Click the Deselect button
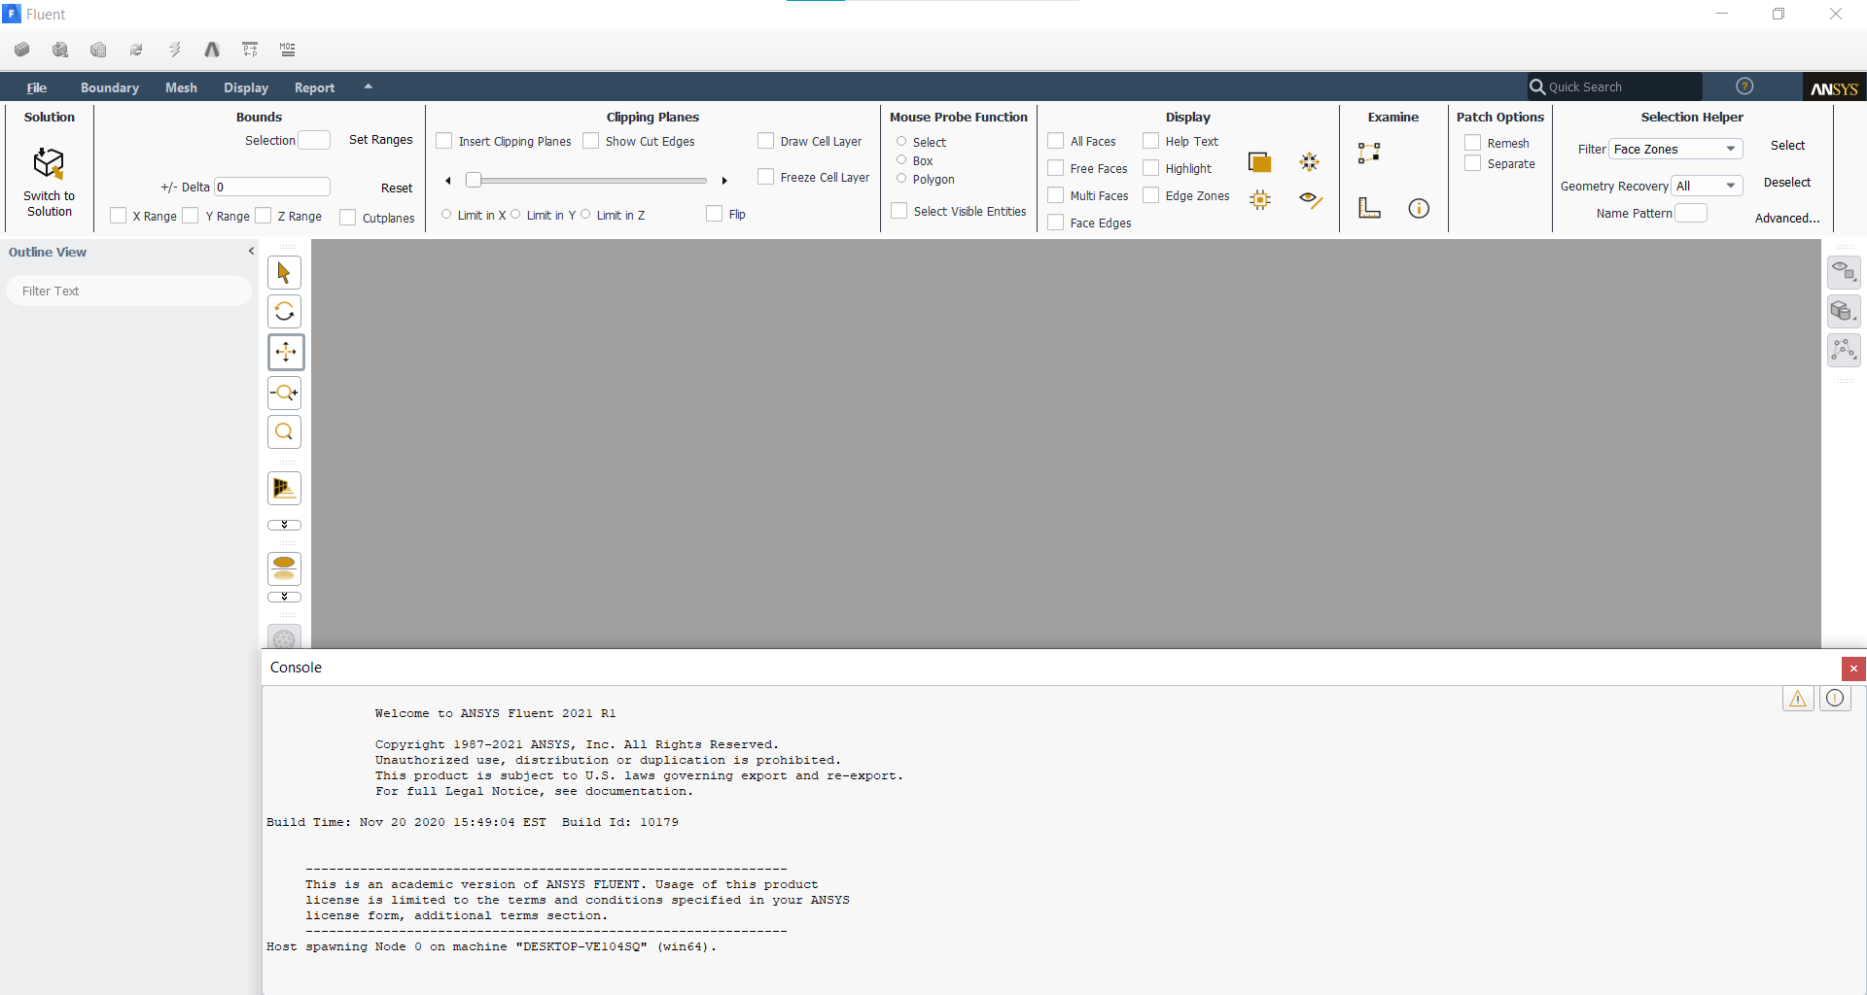The image size is (1867, 995). pyautogui.click(x=1787, y=183)
